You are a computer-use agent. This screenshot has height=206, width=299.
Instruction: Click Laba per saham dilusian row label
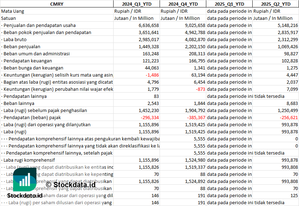(x=57, y=202)
